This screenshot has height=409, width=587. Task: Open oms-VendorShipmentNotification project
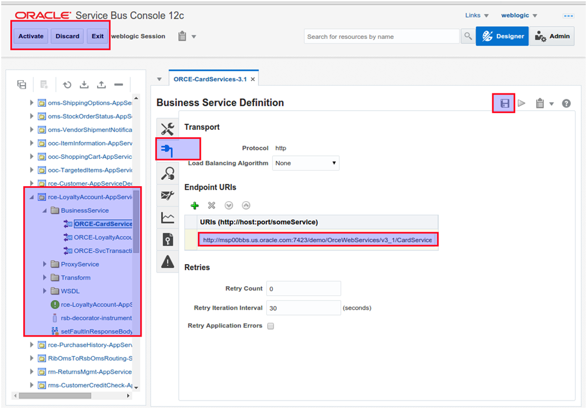[90, 129]
